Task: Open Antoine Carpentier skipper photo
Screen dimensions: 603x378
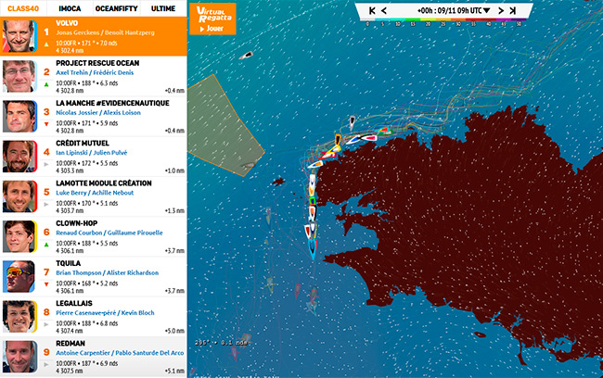Action: pyautogui.click(x=19, y=357)
